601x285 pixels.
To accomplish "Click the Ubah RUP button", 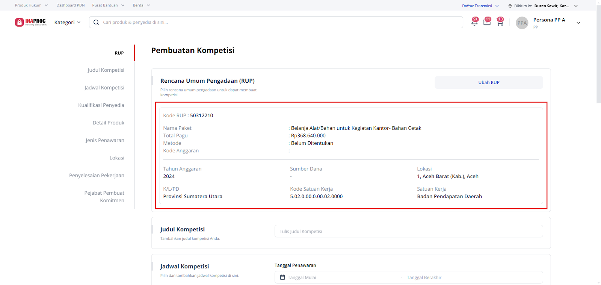I will coord(489,82).
